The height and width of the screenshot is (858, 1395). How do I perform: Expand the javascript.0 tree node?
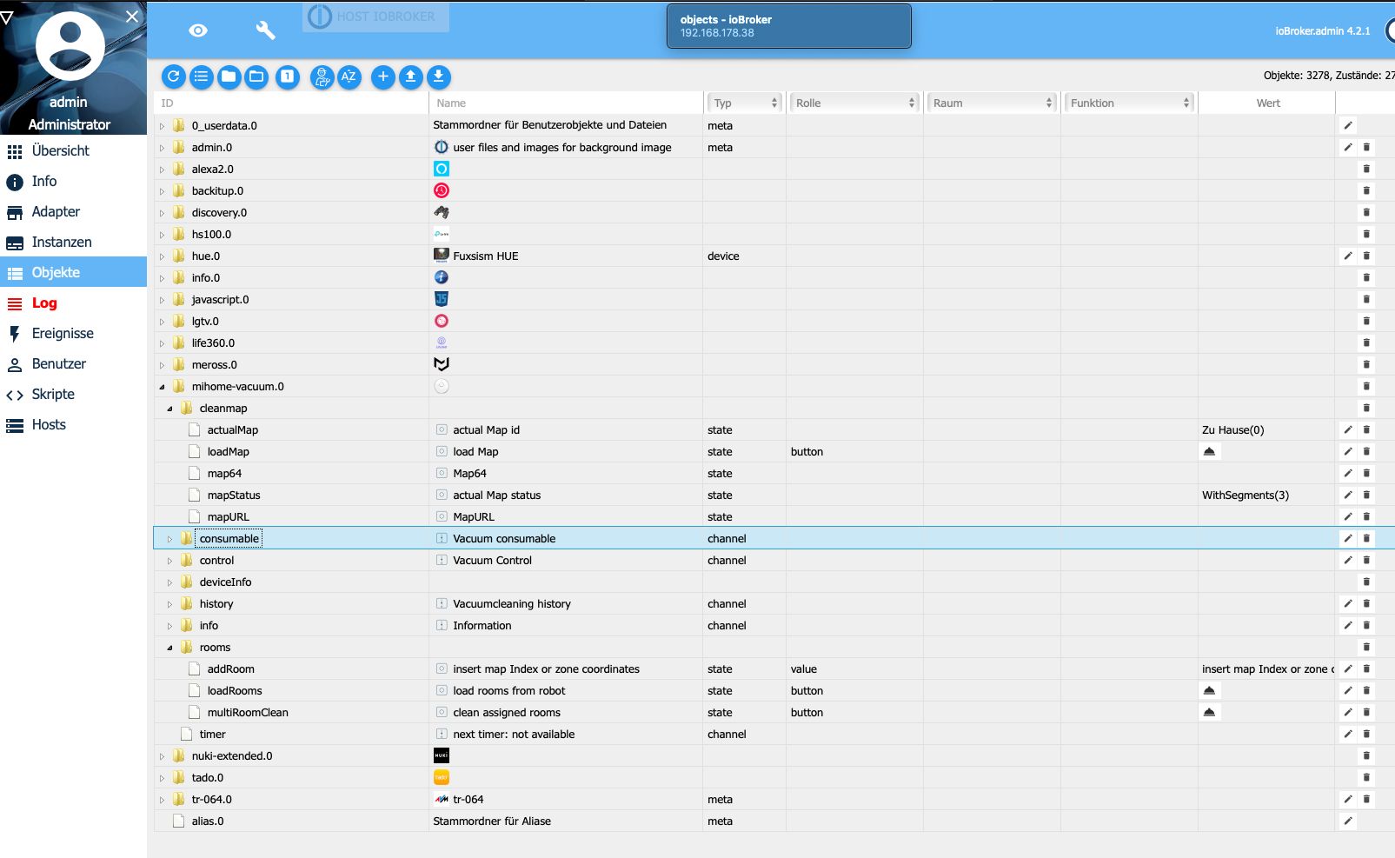162,300
